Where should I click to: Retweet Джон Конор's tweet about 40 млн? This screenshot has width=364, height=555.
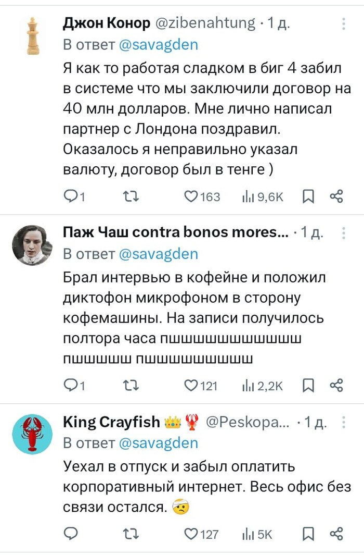click(127, 196)
